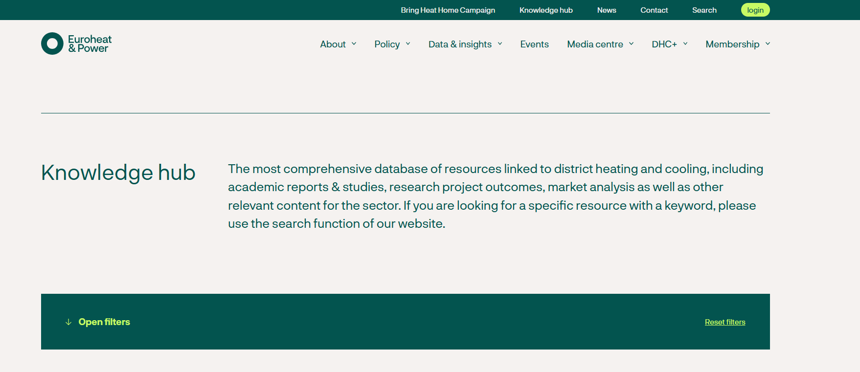This screenshot has width=860, height=372.
Task: Open the About menu item
Action: [x=333, y=44]
